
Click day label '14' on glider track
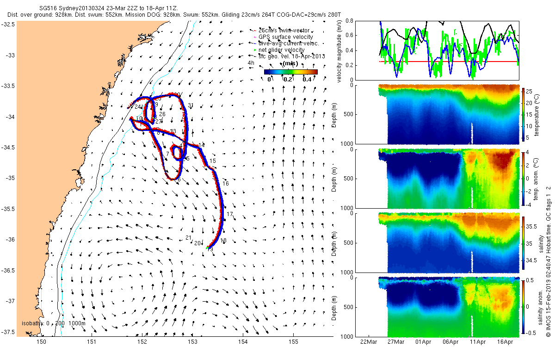[201, 145]
